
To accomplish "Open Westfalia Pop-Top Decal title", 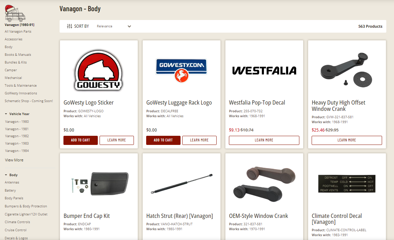I will (x=257, y=103).
